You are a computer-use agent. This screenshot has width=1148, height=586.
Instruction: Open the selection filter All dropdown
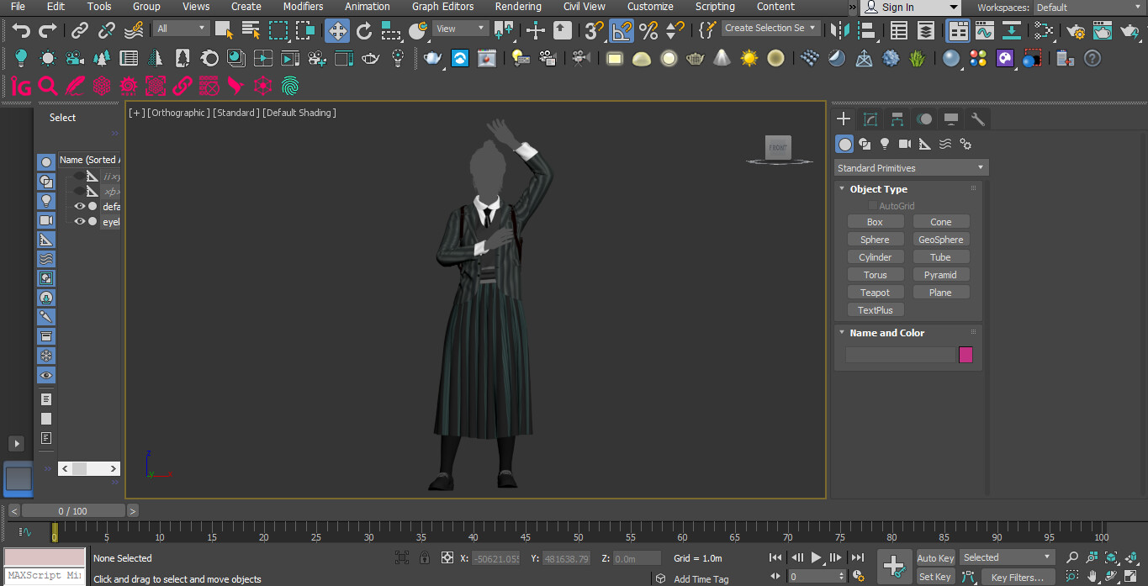coord(180,27)
